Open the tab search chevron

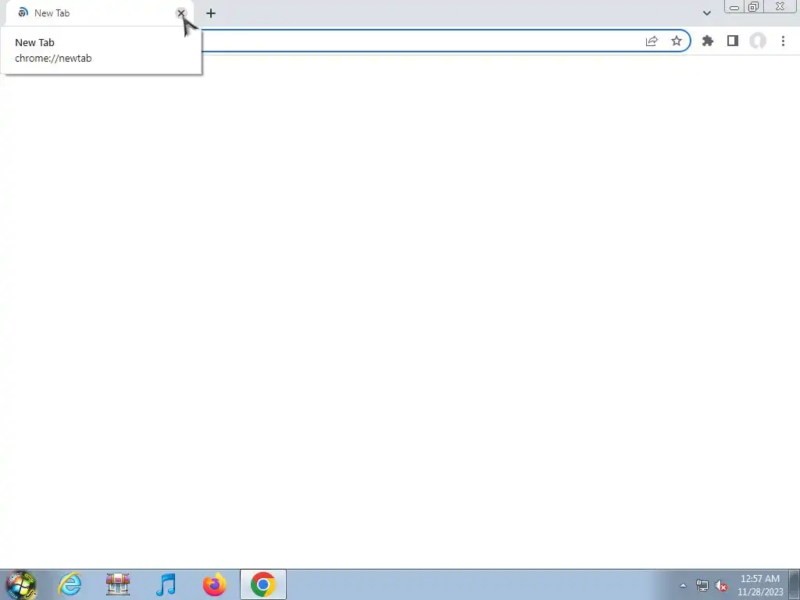pyautogui.click(x=706, y=13)
